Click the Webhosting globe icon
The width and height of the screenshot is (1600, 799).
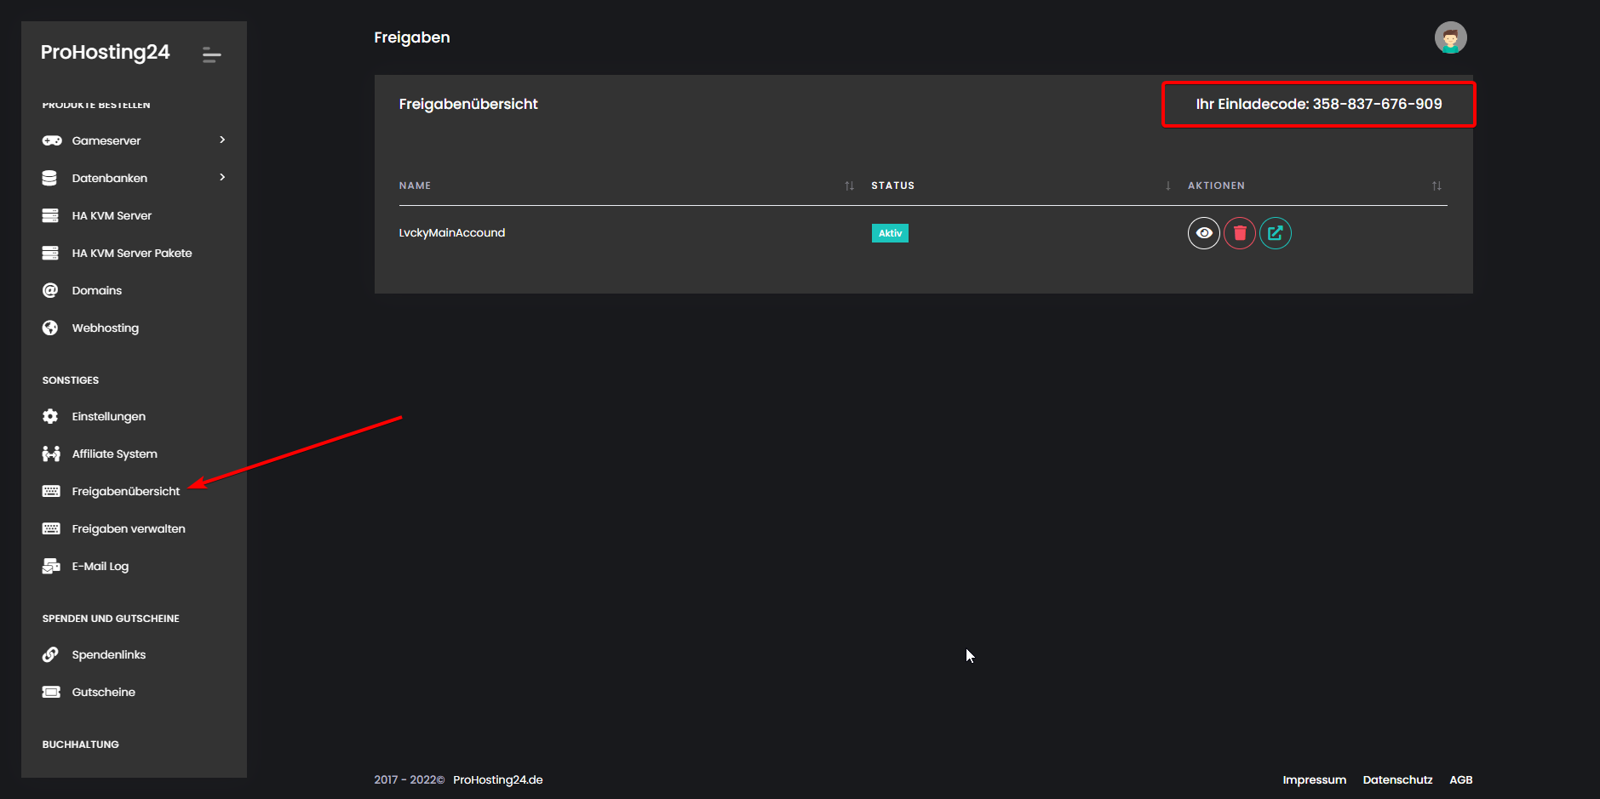tap(50, 328)
